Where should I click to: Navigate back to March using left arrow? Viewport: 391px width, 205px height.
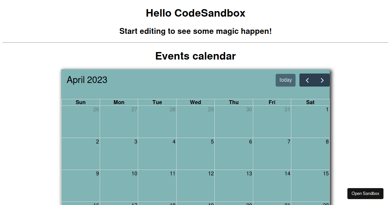(x=307, y=80)
